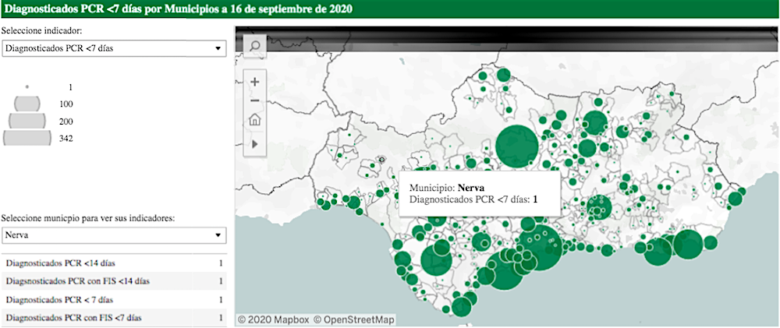Select the 'Diagnosticados PCR <14 días' row
The height and width of the screenshot is (328, 780).
click(x=114, y=263)
